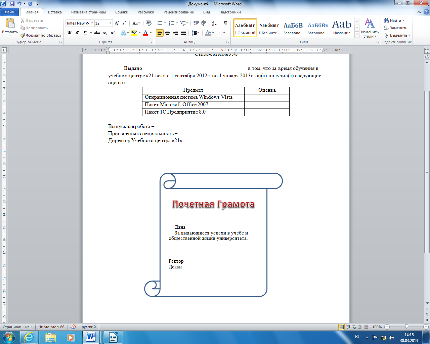Screen dimensions: 430x344
Task: Open the Вставка ribbon tab
Action: click(x=55, y=12)
